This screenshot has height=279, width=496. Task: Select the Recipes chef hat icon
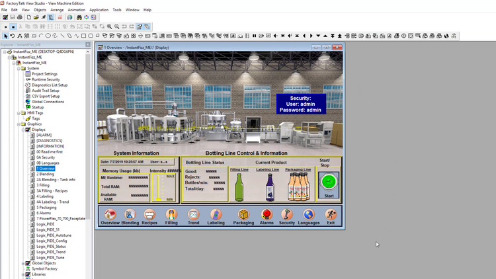point(149,215)
